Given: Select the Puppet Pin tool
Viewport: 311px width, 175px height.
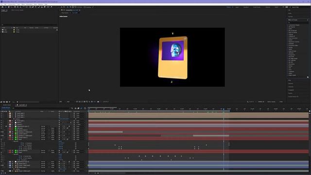Looking at the screenshot, I should tap(52, 7).
